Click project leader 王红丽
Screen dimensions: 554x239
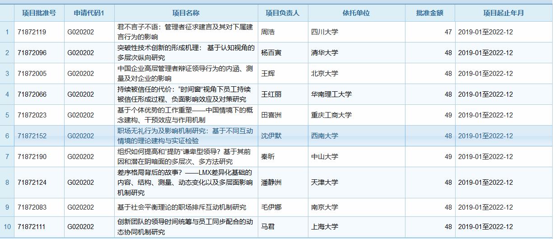(271, 94)
